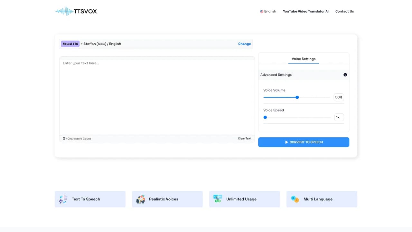Screen dimensions: 412x232
Task: Expand the Advanced Settings section
Action: (304, 75)
